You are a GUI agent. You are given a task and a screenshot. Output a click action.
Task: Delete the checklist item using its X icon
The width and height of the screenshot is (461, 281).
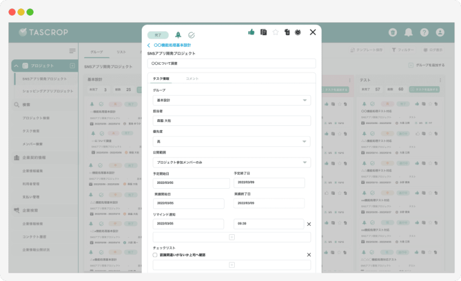pyautogui.click(x=309, y=255)
